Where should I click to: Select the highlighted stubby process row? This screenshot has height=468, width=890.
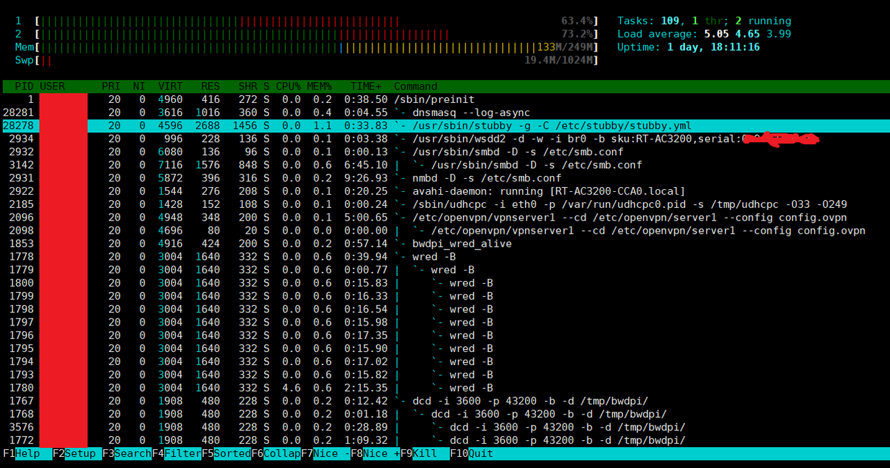coord(445,126)
